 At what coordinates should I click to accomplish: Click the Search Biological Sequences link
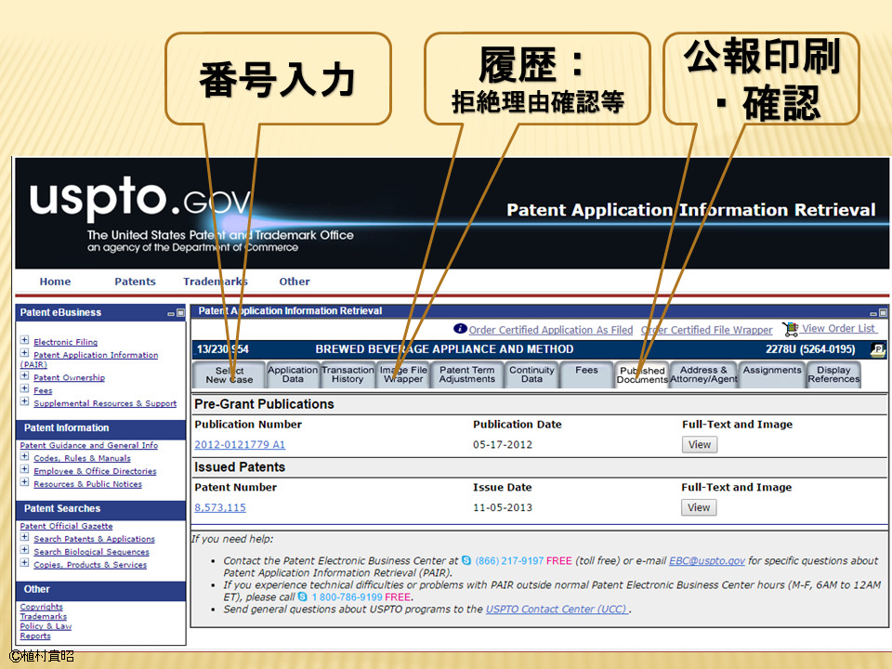pyautogui.click(x=91, y=552)
